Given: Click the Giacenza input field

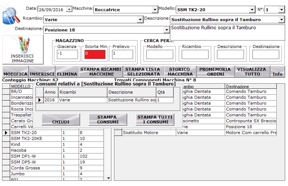Looking at the screenshot, I should tap(67, 54).
